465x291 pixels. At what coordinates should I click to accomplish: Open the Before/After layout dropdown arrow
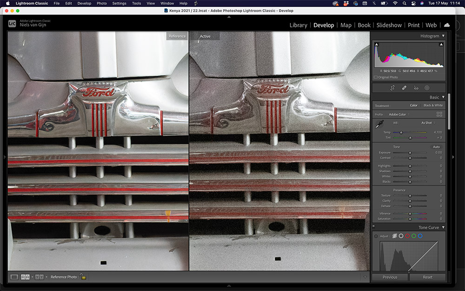tap(46, 277)
